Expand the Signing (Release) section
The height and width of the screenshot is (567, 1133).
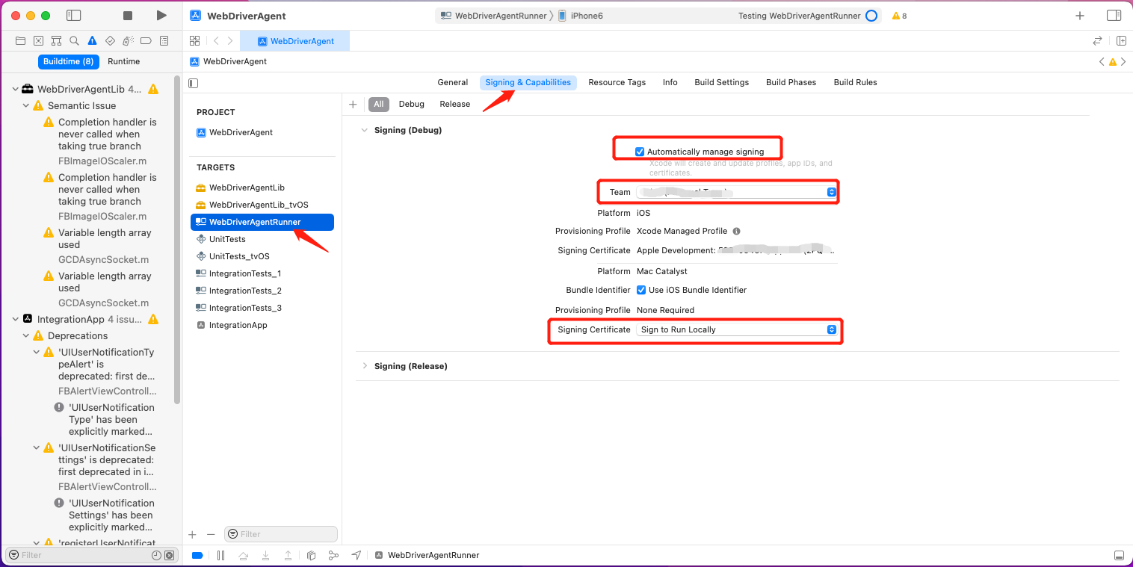point(365,366)
